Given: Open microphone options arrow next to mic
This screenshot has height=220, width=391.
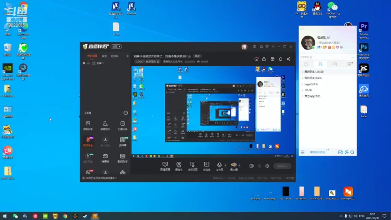Looking at the screenshot, I should click(x=225, y=165).
